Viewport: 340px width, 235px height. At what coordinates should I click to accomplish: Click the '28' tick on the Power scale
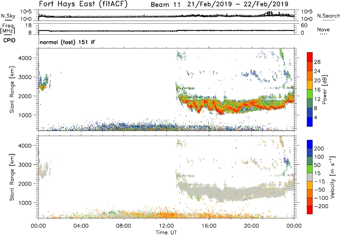pos(317,62)
